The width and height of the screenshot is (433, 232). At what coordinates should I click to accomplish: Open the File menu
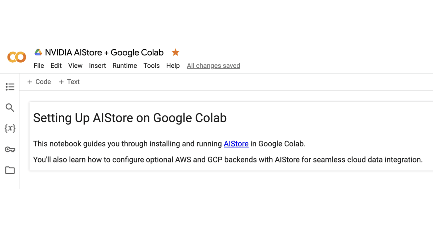(x=39, y=66)
